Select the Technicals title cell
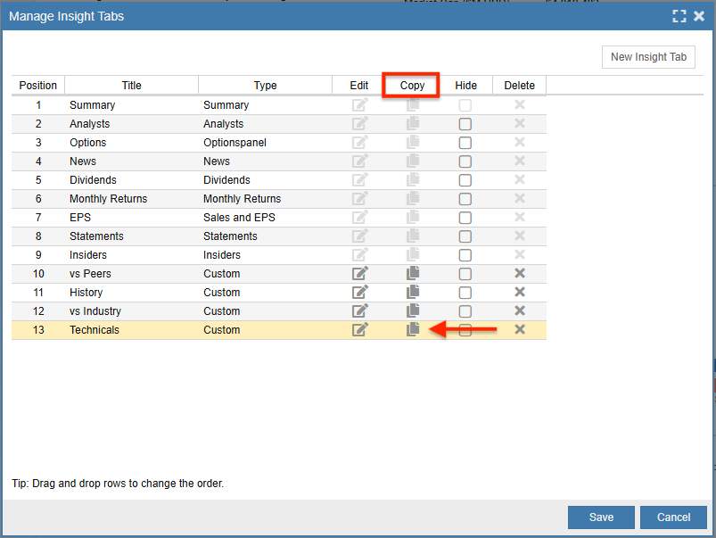This screenshot has width=716, height=538. point(131,330)
